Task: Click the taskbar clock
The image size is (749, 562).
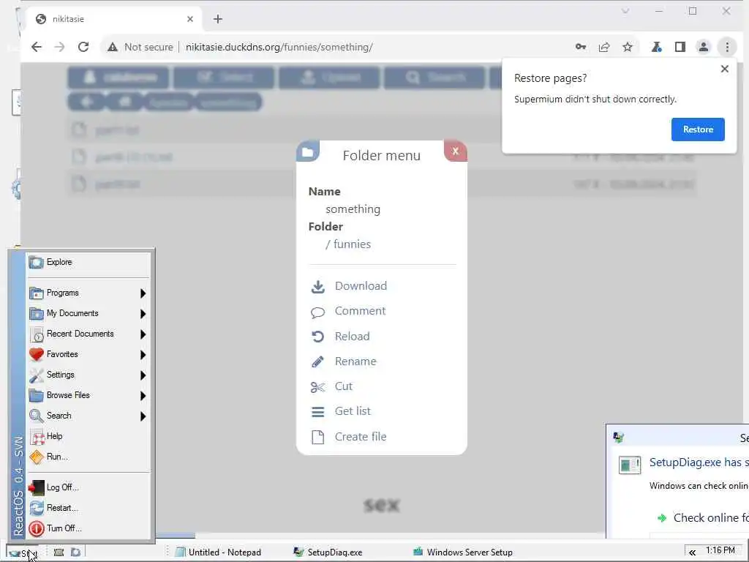Action: coord(720,550)
